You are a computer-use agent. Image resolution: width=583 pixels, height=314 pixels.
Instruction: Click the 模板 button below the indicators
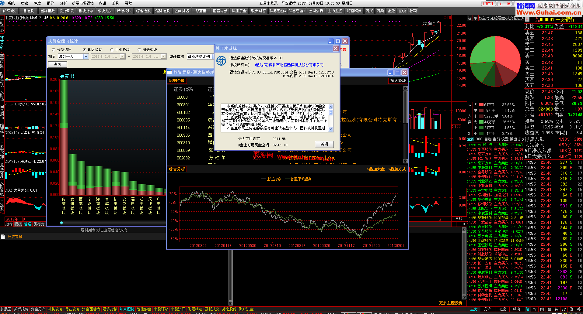point(18,224)
